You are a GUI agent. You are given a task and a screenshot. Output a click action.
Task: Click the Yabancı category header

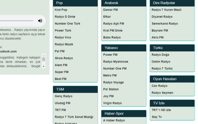(x=124, y=48)
